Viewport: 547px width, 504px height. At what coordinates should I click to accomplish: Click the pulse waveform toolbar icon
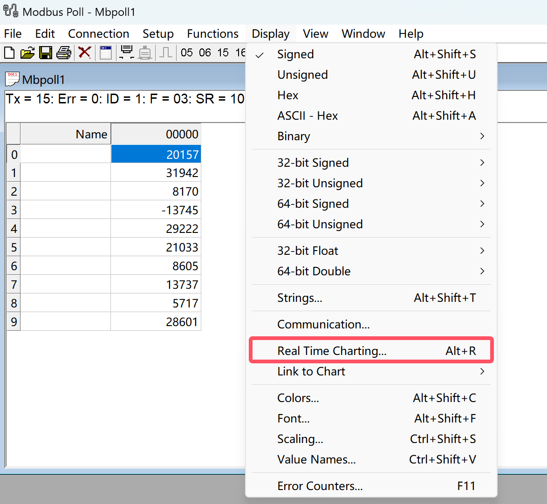pos(166,53)
